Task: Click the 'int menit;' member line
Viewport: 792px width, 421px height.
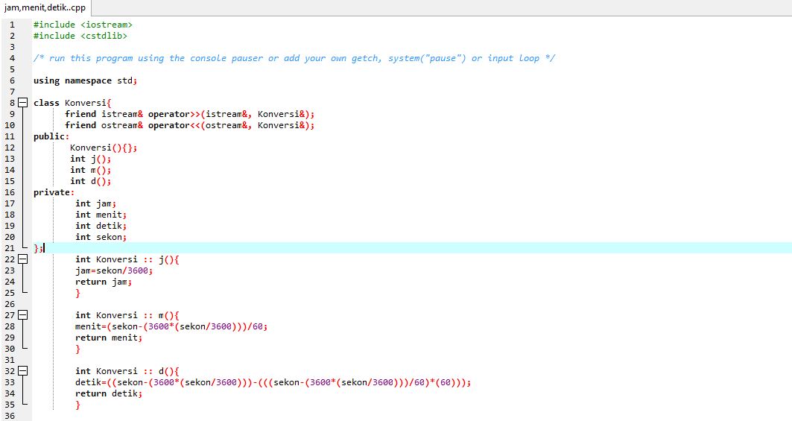Action: coord(101,215)
